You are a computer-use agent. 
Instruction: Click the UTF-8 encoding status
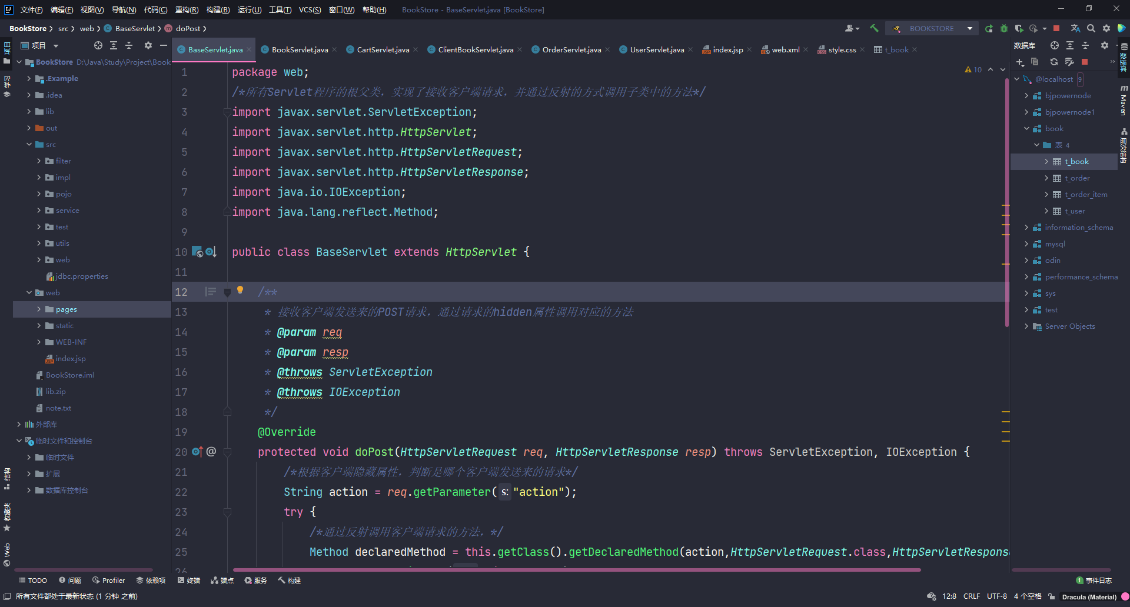(997, 596)
